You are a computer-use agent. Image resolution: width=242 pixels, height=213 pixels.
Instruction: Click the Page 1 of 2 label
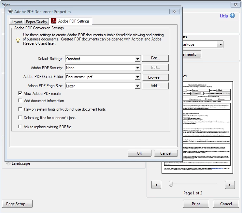tap(193, 193)
